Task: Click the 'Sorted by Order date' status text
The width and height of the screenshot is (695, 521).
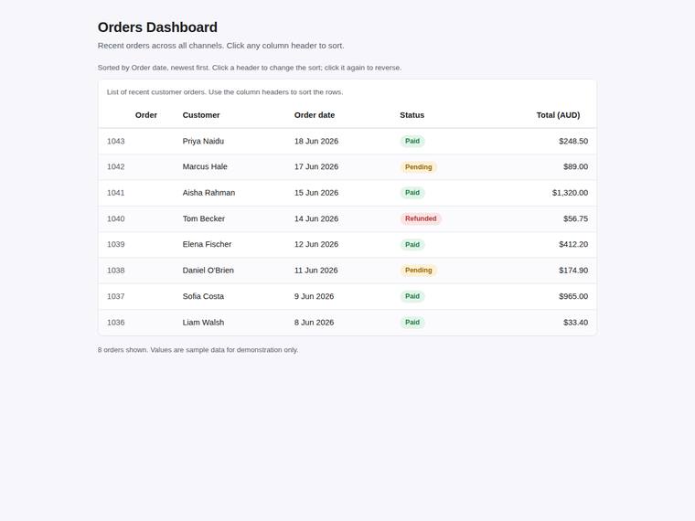Action: (x=250, y=68)
